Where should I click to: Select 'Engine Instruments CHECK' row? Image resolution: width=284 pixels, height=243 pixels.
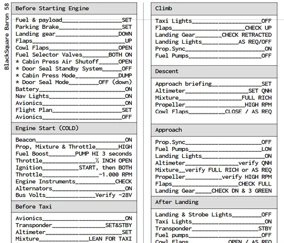(x=74, y=182)
